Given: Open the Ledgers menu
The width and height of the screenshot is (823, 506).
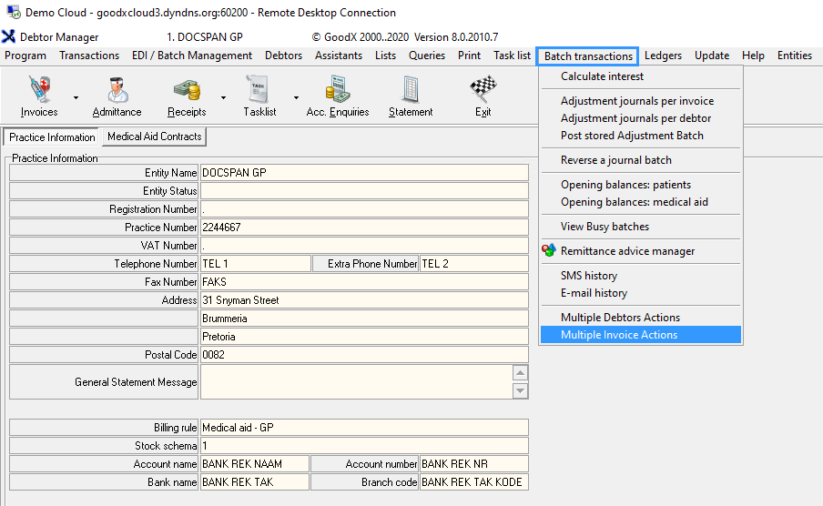Looking at the screenshot, I should (x=663, y=56).
